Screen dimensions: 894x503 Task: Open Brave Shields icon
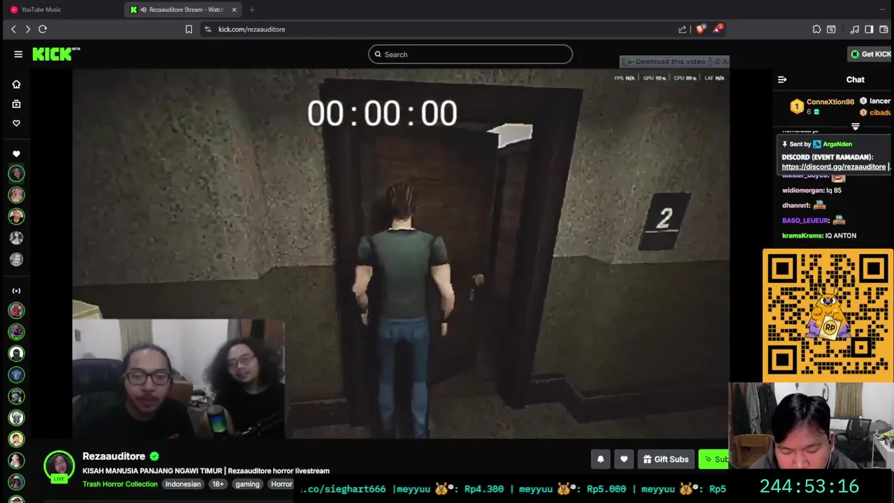pyautogui.click(x=701, y=29)
